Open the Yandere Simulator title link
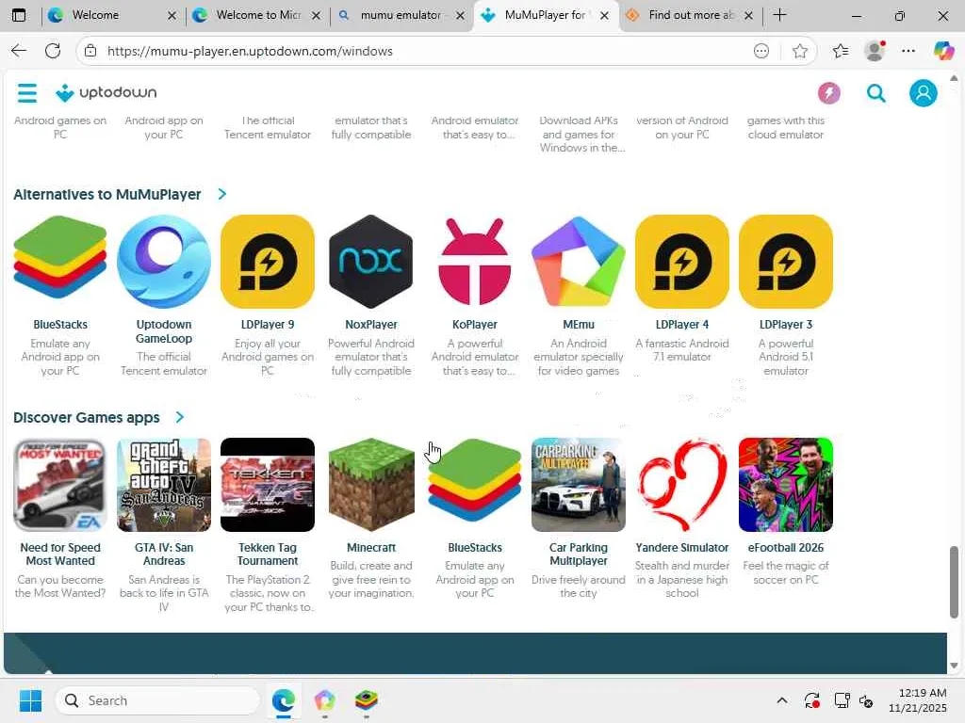This screenshot has height=723, width=965. click(682, 547)
